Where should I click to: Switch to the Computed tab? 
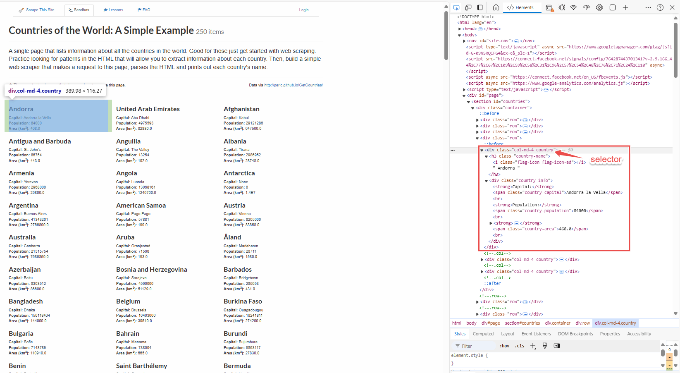tap(483, 334)
